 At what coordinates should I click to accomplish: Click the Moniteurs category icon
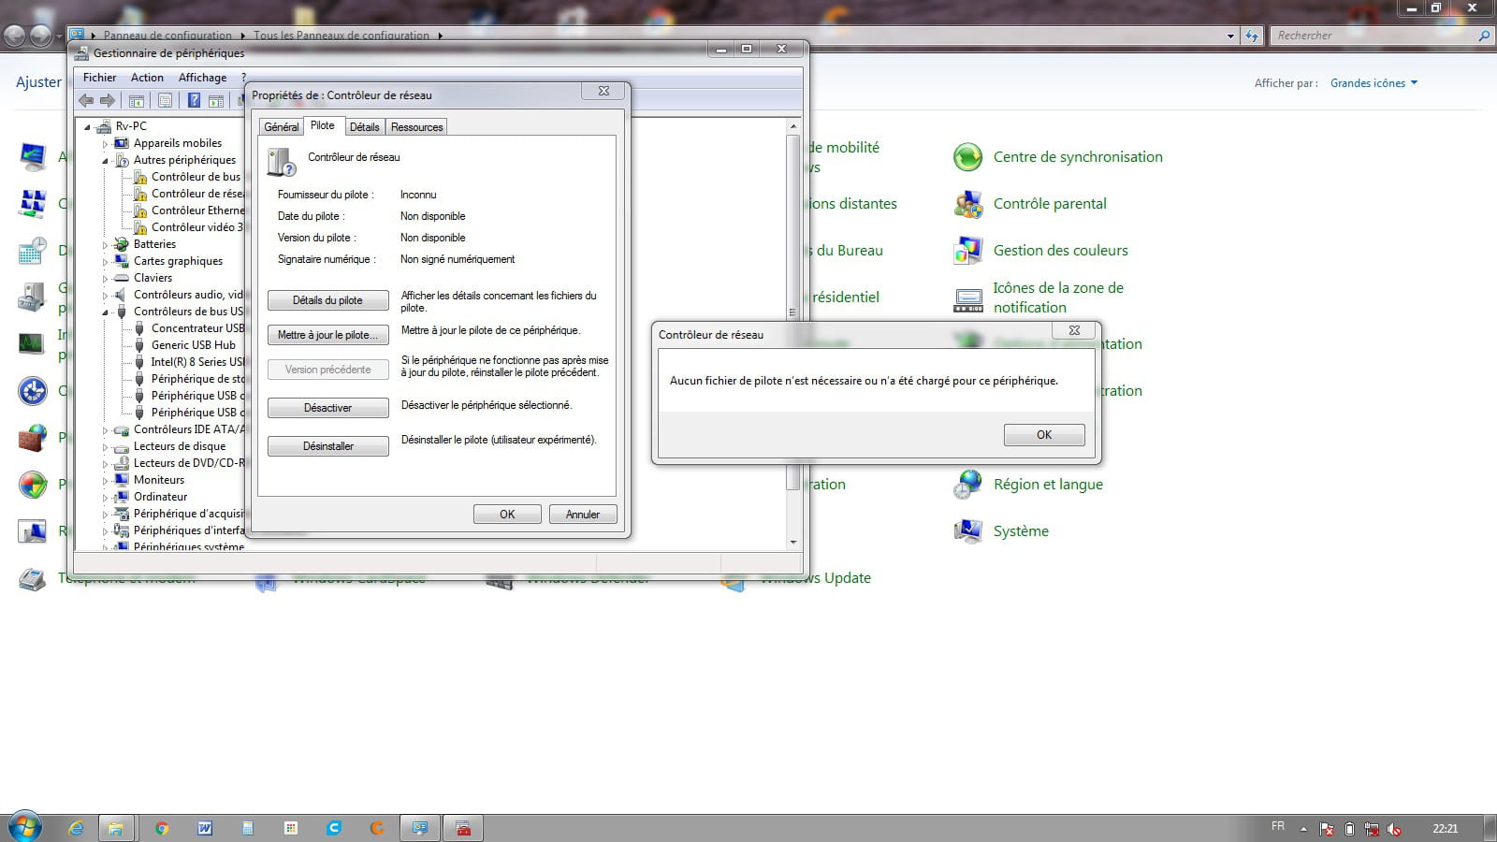pyautogui.click(x=121, y=480)
